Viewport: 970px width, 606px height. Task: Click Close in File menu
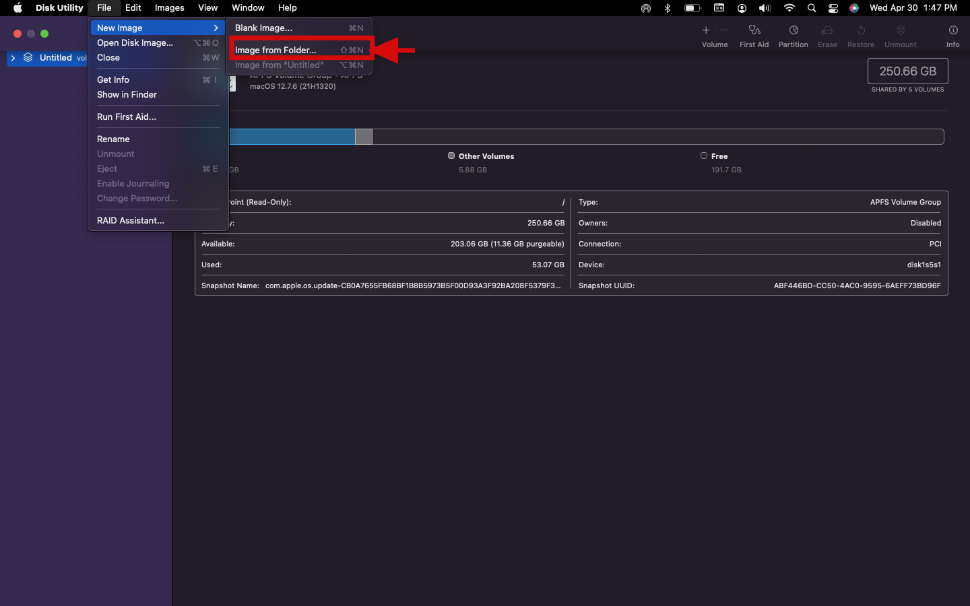[x=158, y=57]
